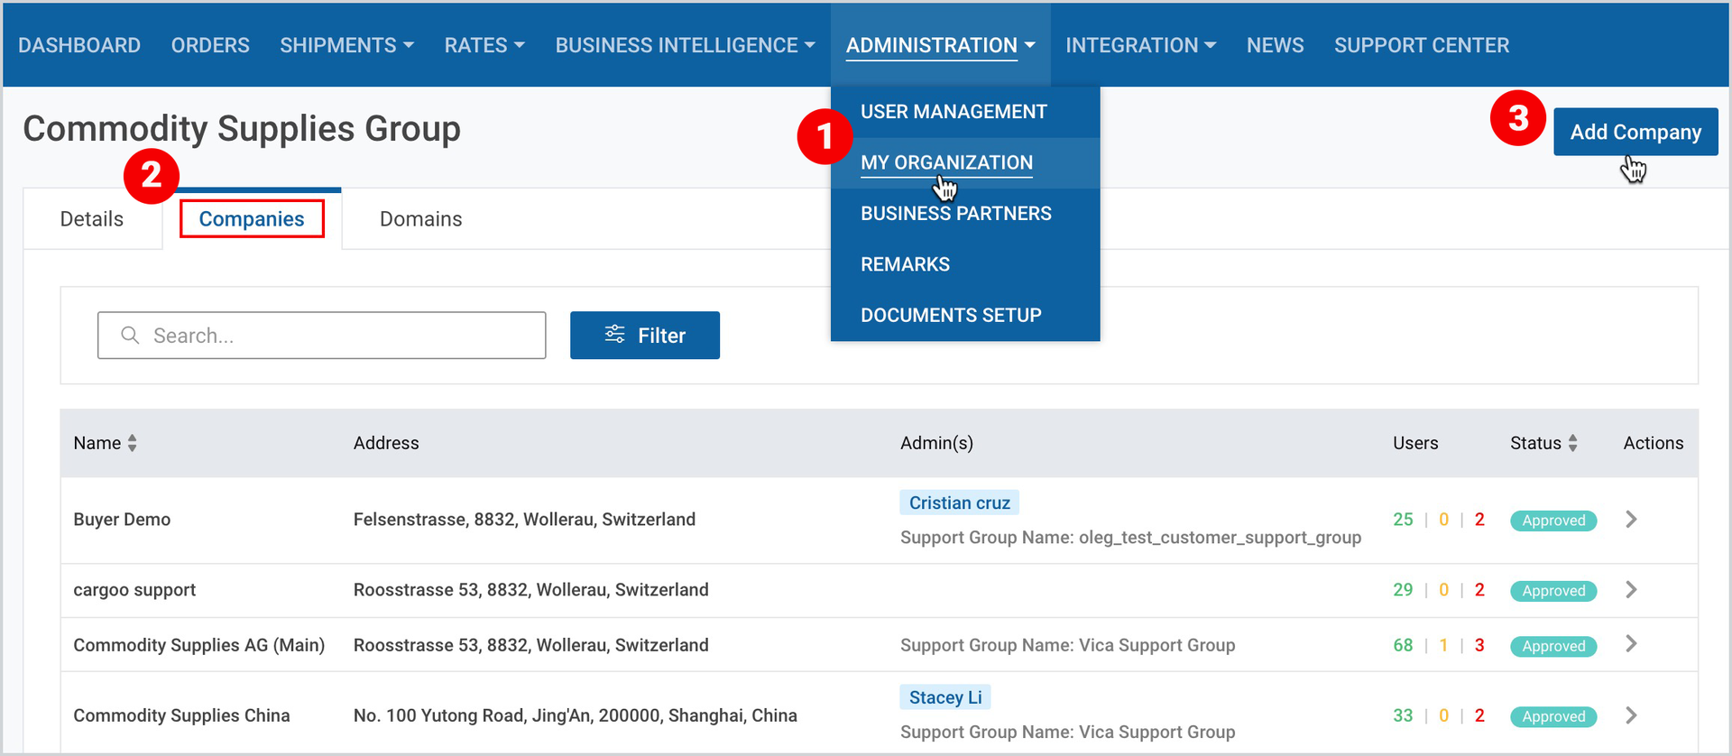The image size is (1732, 756).
Task: Select Documents Setup menu entry
Action: (964, 315)
